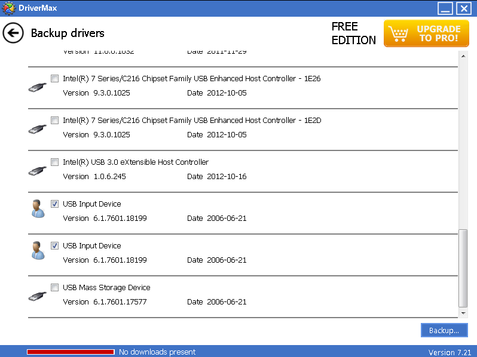Select 'Intel(R) USB 3.0 eXtensible Host Controller' text

(136, 162)
